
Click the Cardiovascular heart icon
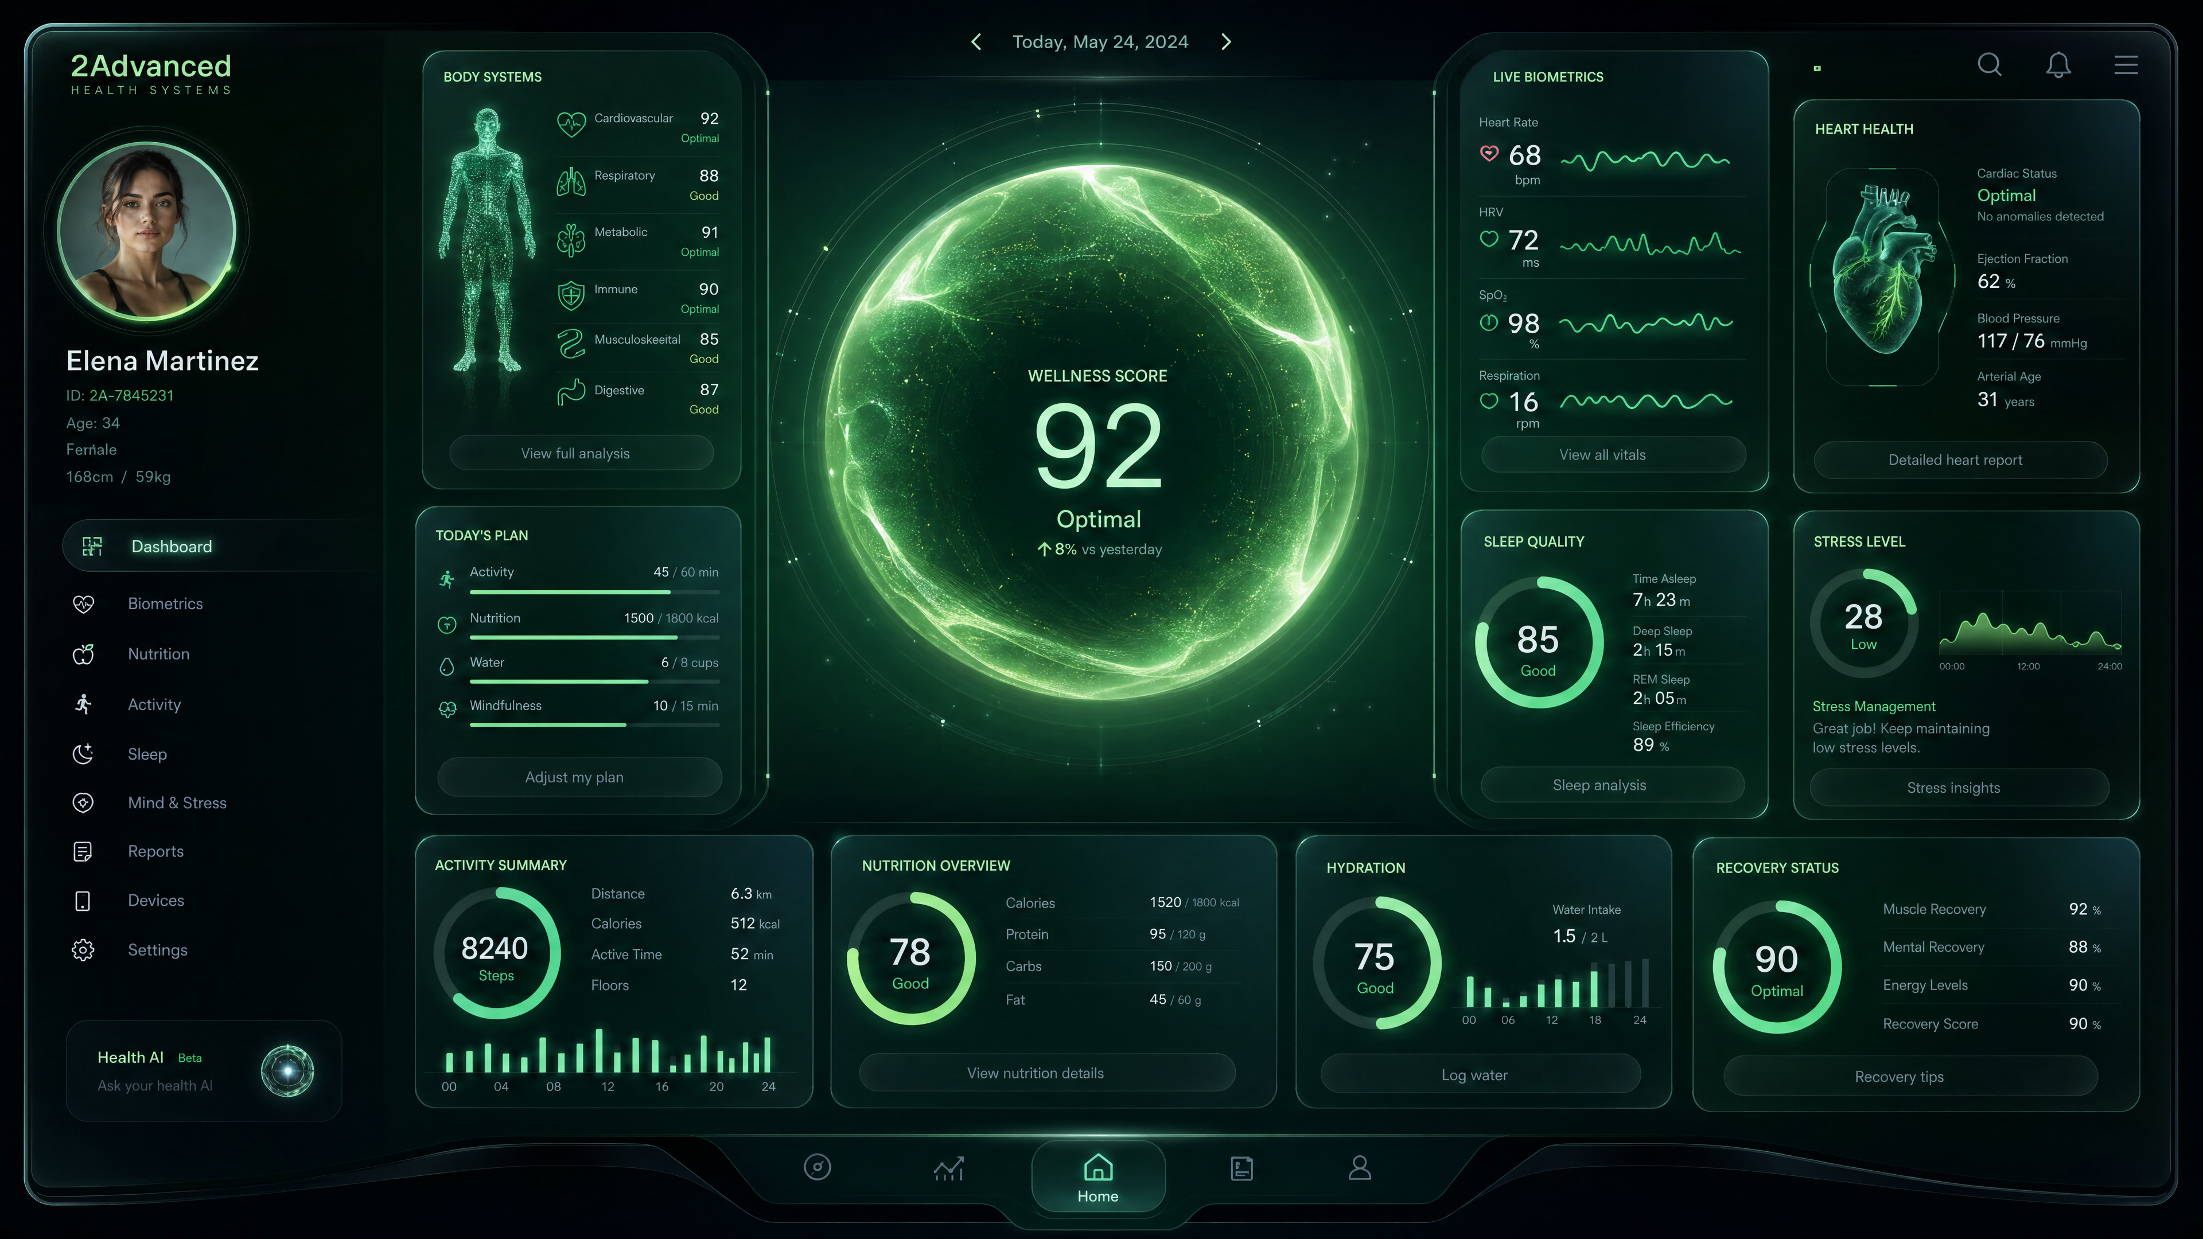pyautogui.click(x=571, y=125)
